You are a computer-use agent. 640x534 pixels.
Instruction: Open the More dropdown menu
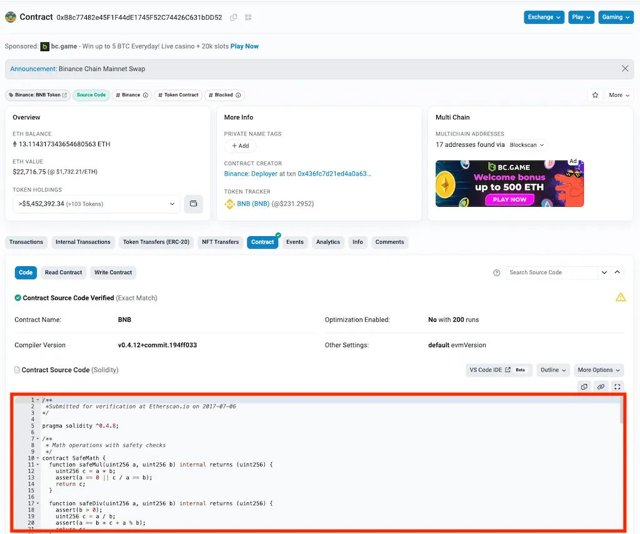pos(619,95)
